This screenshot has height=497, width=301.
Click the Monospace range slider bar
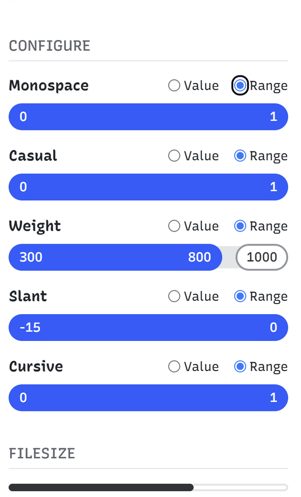pos(148,116)
